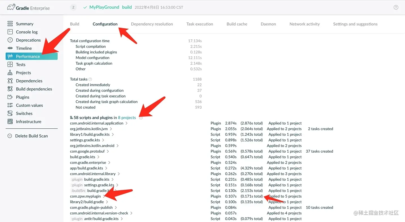This screenshot has height=222, width=405.
Task: Click the Timeline sidebar icon
Action: click(x=10, y=48)
